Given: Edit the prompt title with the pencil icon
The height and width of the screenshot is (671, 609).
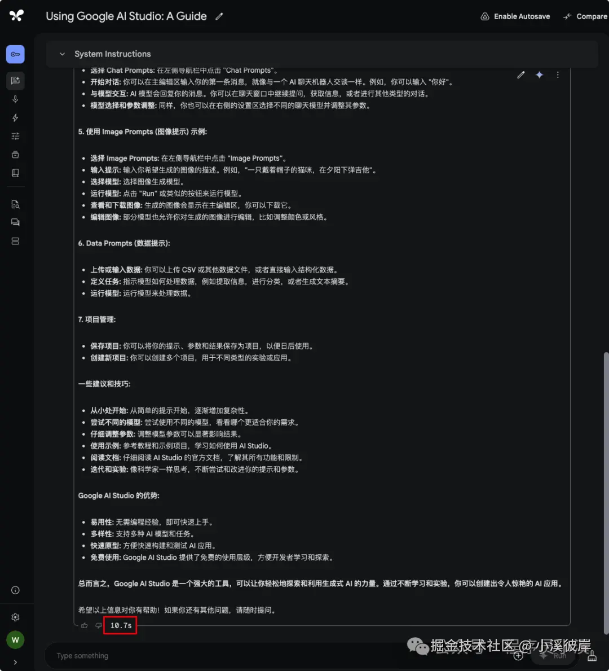Looking at the screenshot, I should point(219,16).
